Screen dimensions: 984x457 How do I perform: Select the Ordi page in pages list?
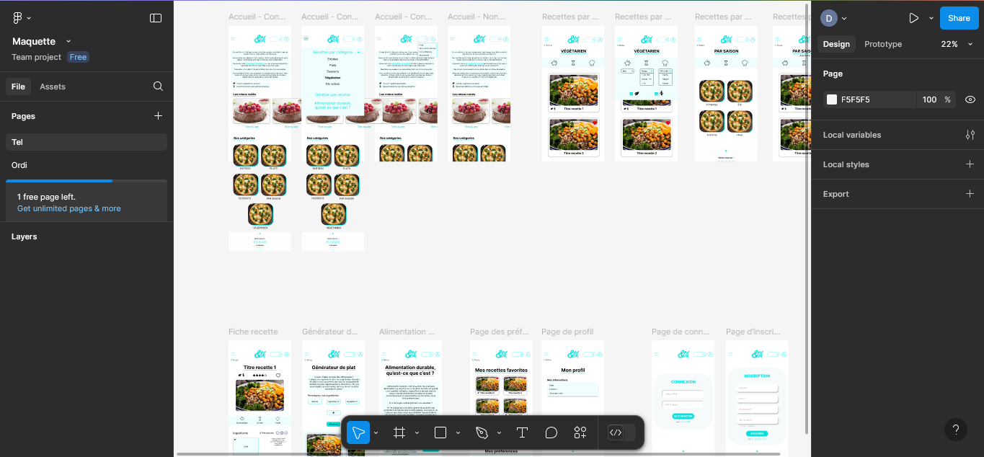pyautogui.click(x=19, y=165)
